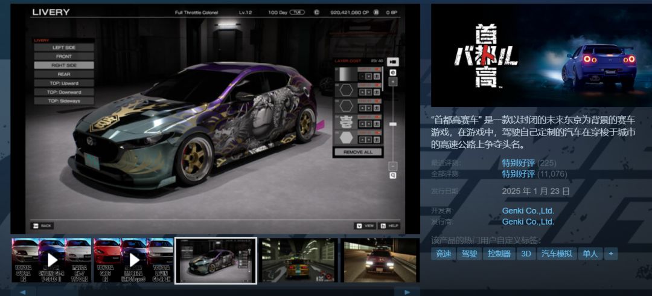Toggle the red switch on the gradient layer
The width and height of the screenshot is (652, 296).
(377, 69)
